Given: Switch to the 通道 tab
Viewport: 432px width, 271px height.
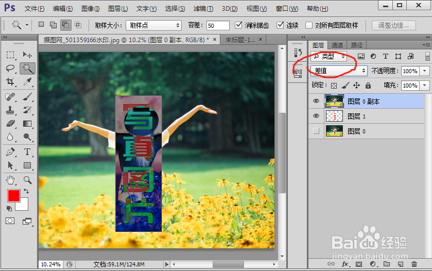Looking at the screenshot, I should [x=337, y=45].
